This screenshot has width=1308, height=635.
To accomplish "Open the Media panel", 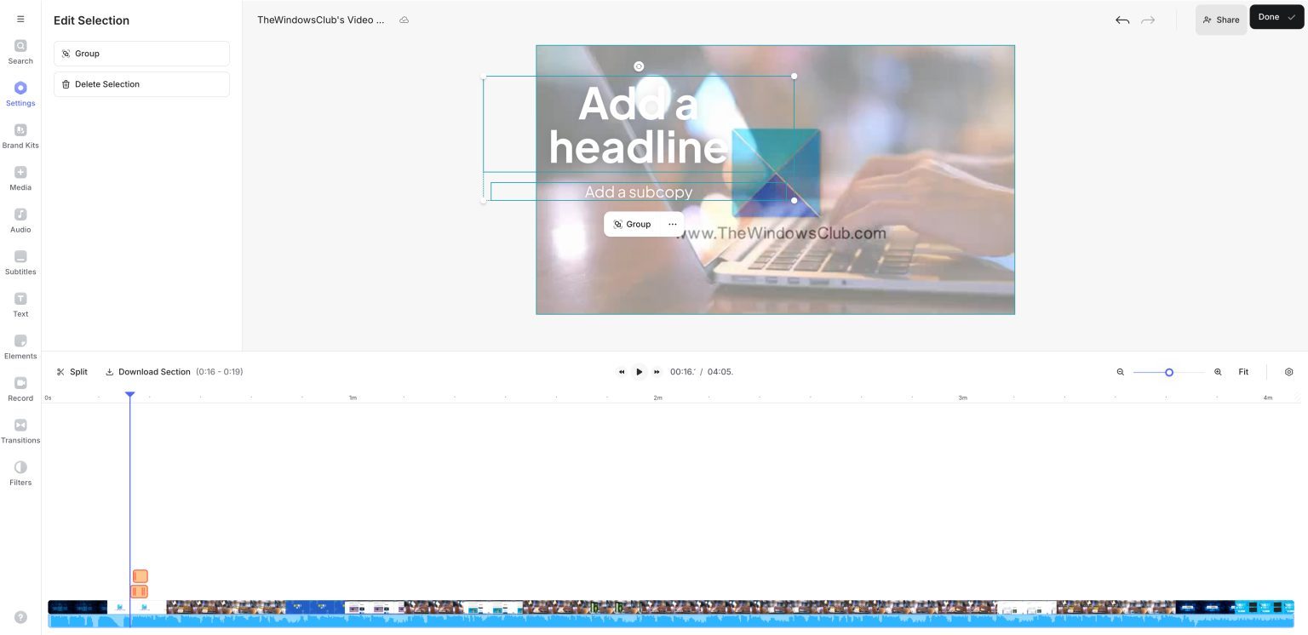I will coord(20,179).
